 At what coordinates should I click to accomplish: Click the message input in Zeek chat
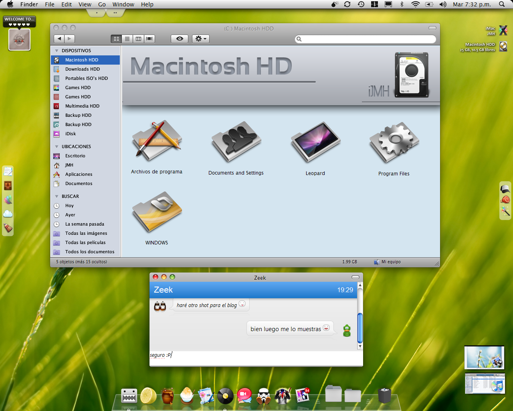coord(256,358)
